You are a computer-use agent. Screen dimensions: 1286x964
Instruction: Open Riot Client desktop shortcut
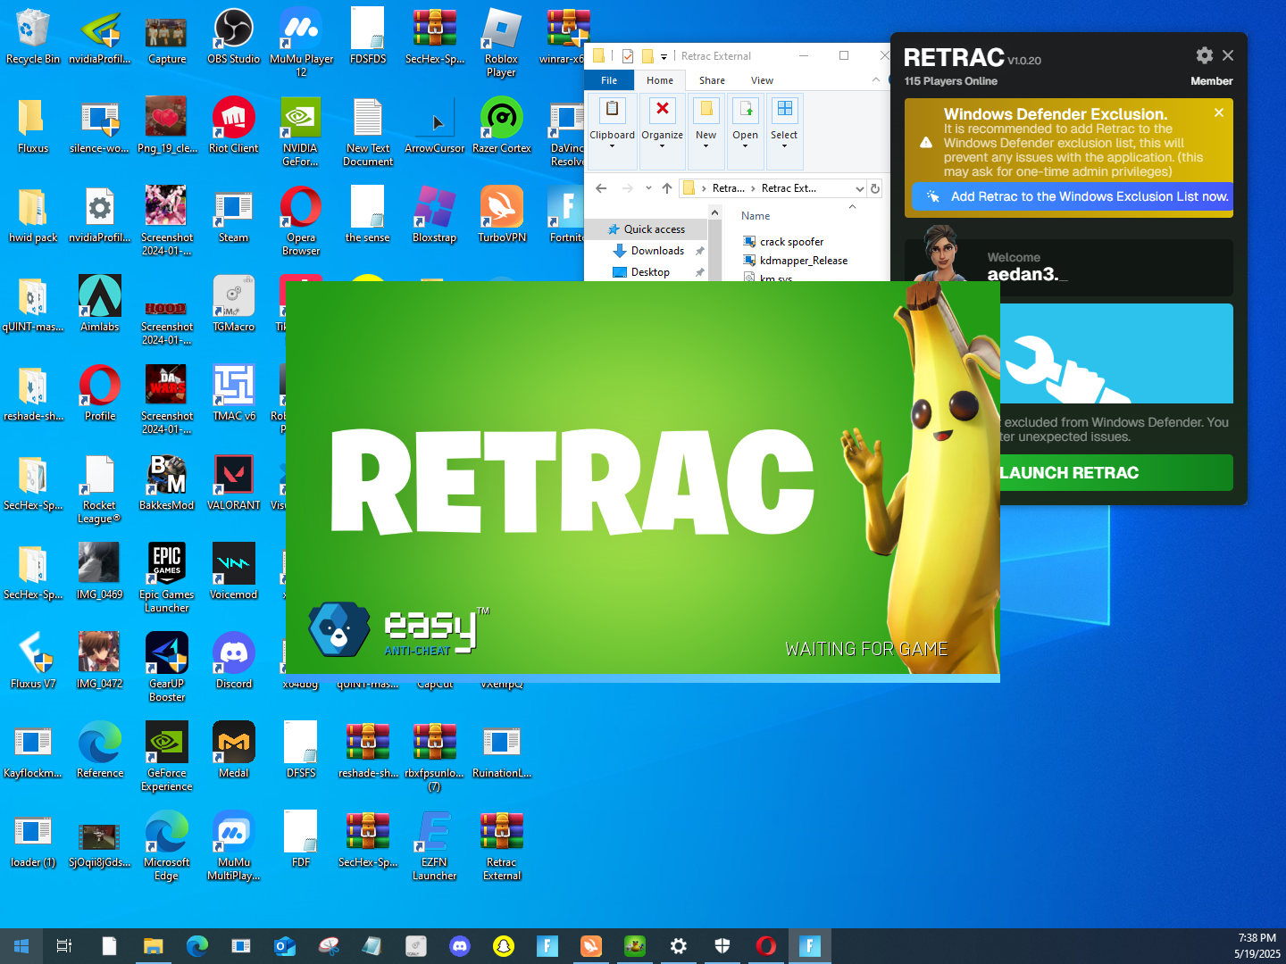pyautogui.click(x=234, y=126)
